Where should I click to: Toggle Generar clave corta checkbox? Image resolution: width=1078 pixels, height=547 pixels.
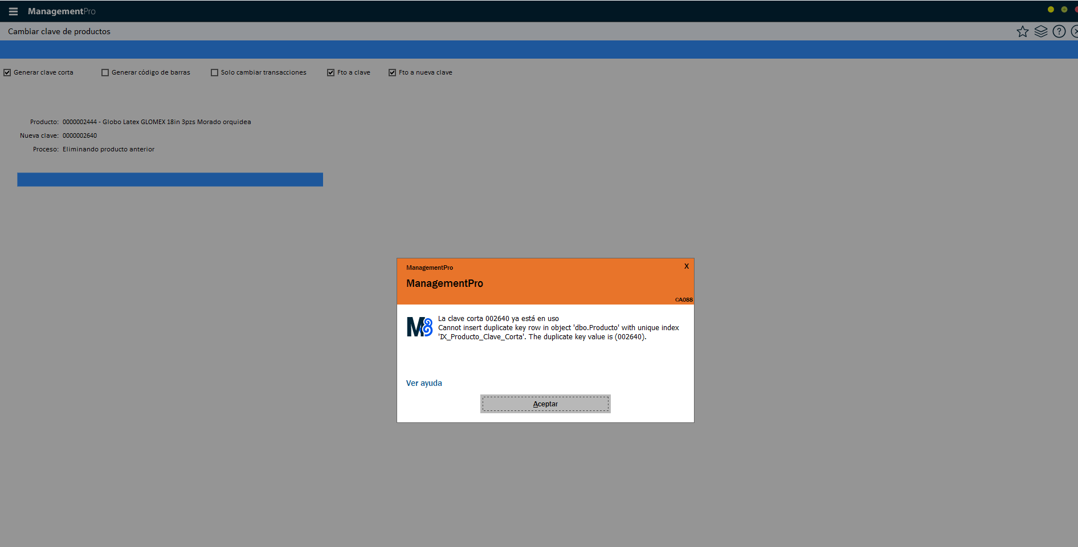pos(7,72)
